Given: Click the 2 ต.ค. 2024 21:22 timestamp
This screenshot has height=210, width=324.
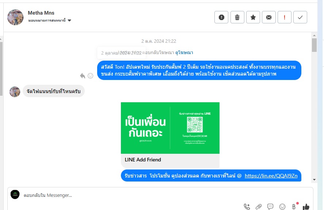Looking at the screenshot, I should [159, 41].
